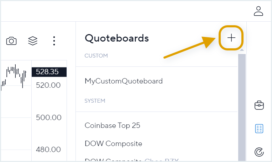Take a chart snapshot with camera icon
This screenshot has width=272, height=162.
tap(11, 41)
